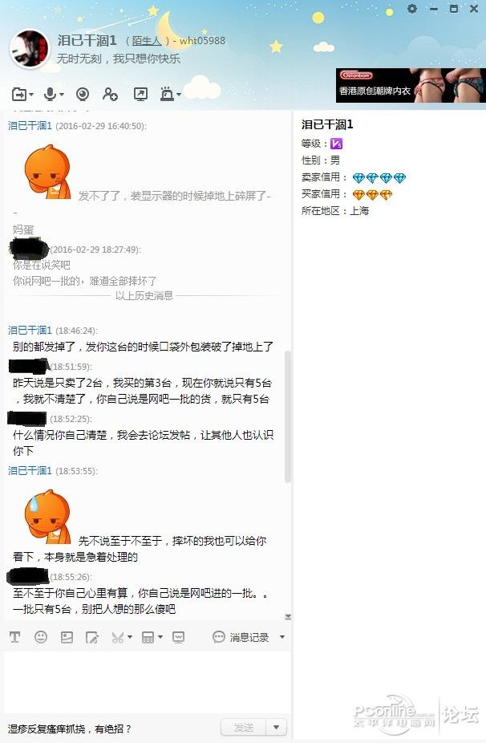Open the calculator icon in input toolbar
The width and height of the screenshot is (486, 743).
click(x=148, y=637)
